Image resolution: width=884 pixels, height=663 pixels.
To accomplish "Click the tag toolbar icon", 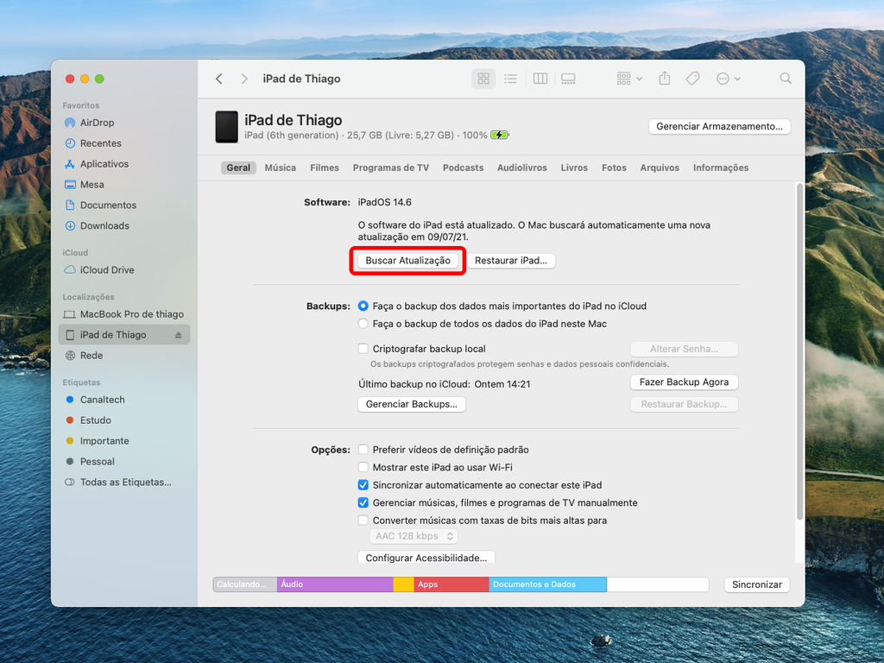I will [x=693, y=79].
